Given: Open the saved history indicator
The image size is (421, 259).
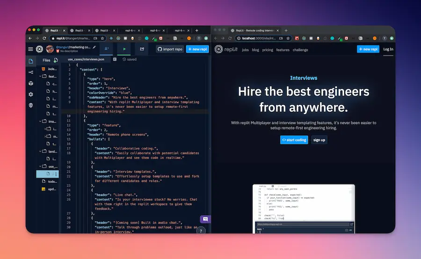Looking at the screenshot, I should tap(130, 59).
